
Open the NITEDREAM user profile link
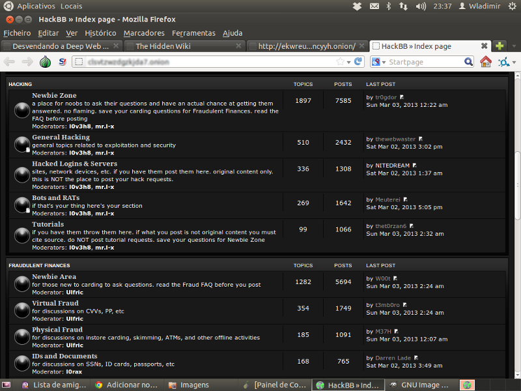pos(393,166)
